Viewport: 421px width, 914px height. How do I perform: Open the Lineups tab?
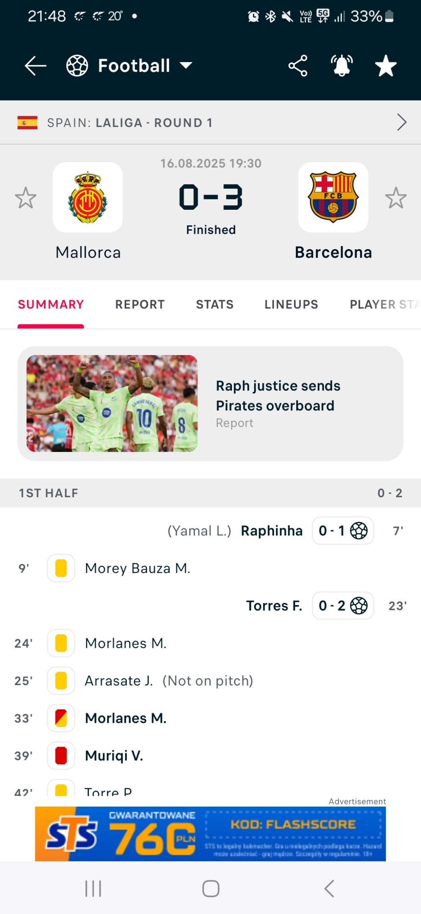(x=291, y=305)
